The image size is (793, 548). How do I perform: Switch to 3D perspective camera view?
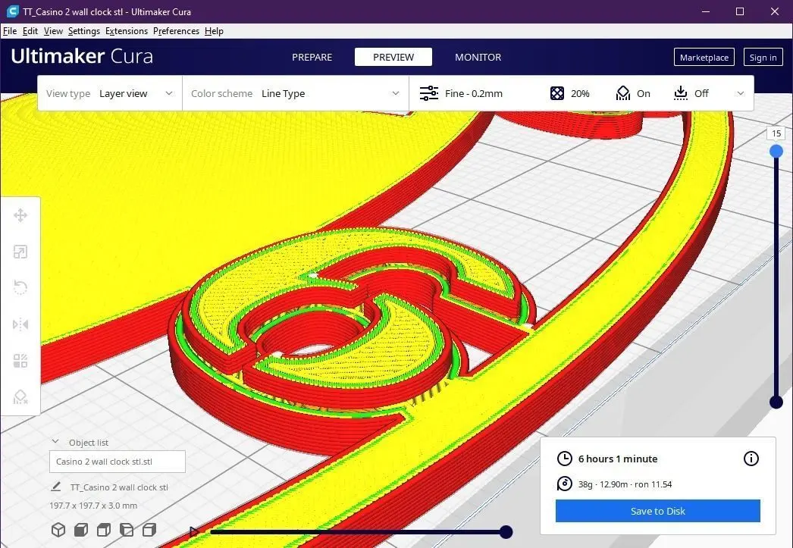pyautogui.click(x=58, y=530)
